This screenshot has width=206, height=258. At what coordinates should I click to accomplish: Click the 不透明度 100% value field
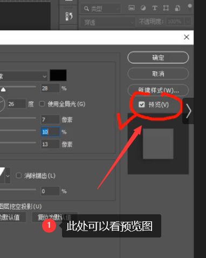[x=175, y=22]
